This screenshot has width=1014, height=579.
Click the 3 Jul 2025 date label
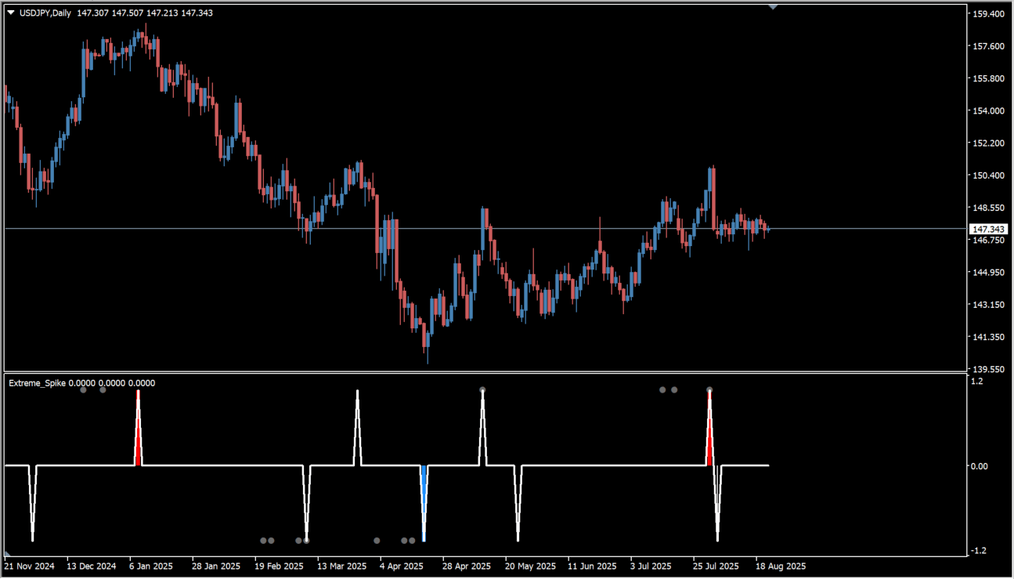click(x=651, y=566)
